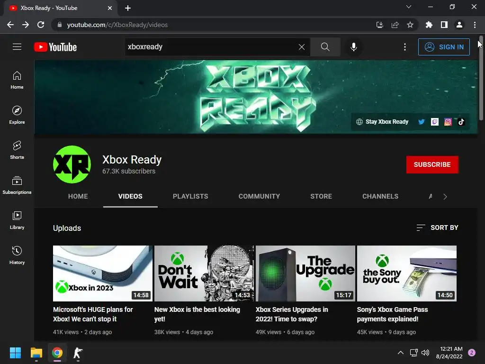Reload the page in Chrome

point(41,25)
